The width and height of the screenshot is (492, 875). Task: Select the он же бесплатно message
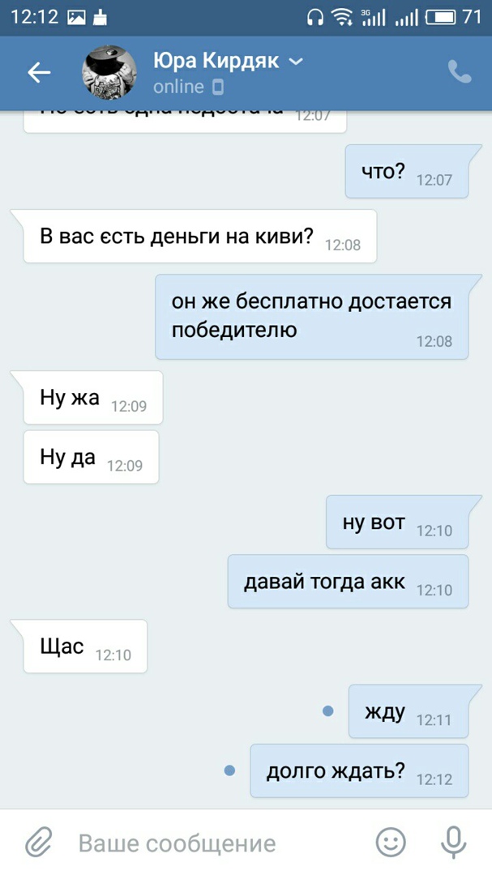pos(311,317)
